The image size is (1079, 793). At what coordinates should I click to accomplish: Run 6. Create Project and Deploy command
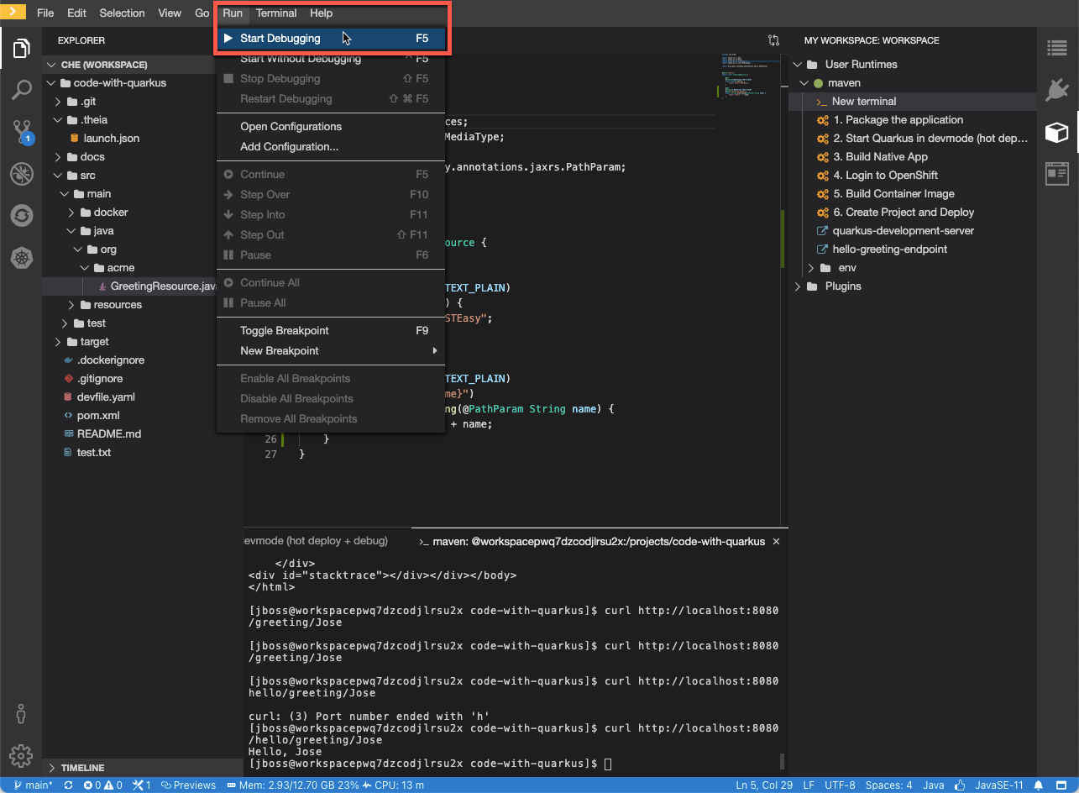(x=904, y=213)
